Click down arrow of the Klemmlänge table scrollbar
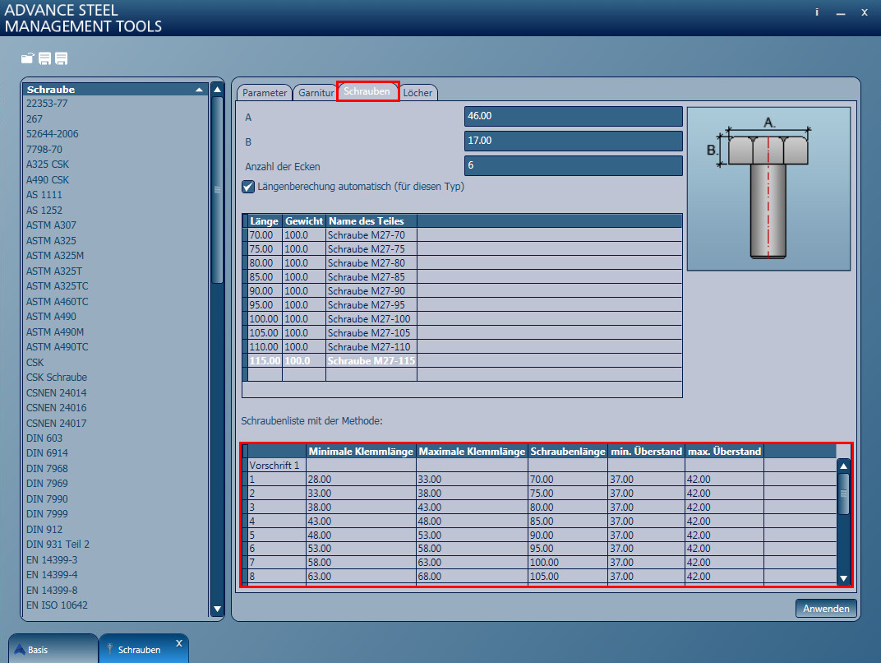881x663 pixels. (843, 578)
